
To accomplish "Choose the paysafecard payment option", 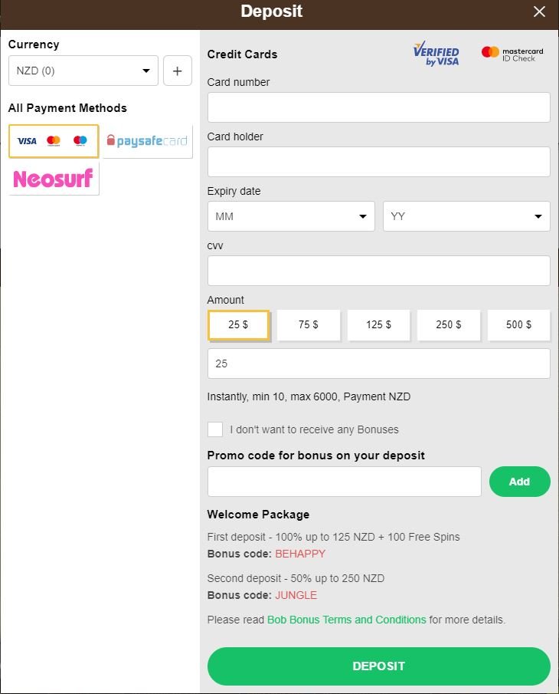I will pos(148,141).
